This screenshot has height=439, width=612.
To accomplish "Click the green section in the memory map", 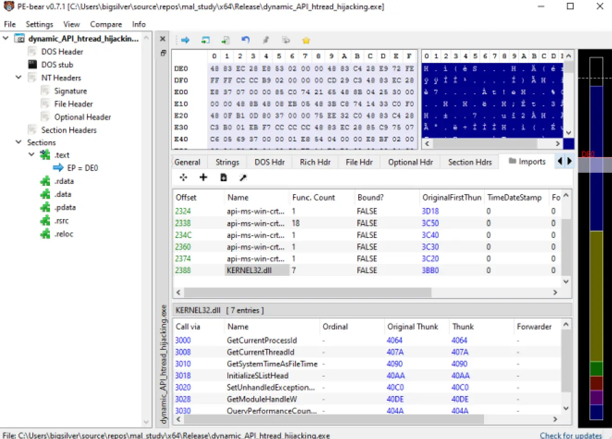I will 596,369.
